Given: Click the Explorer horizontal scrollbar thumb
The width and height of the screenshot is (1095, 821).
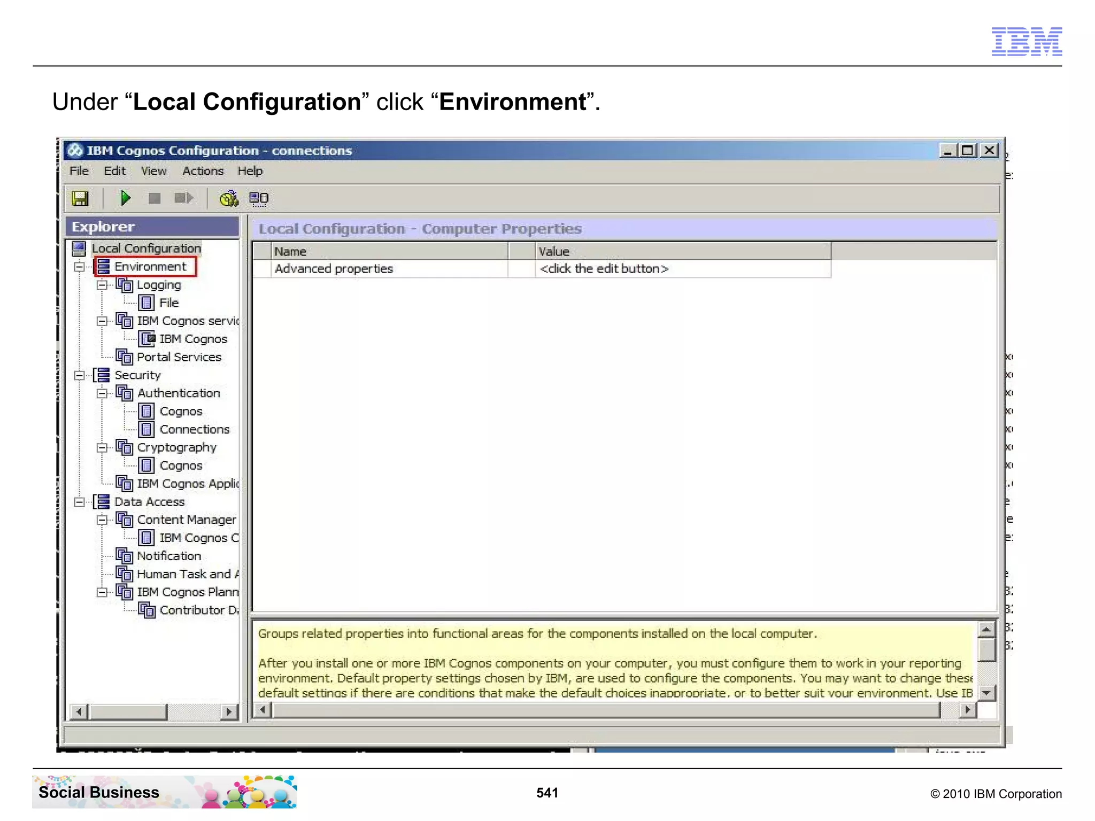Looking at the screenshot, I should coord(128,712).
